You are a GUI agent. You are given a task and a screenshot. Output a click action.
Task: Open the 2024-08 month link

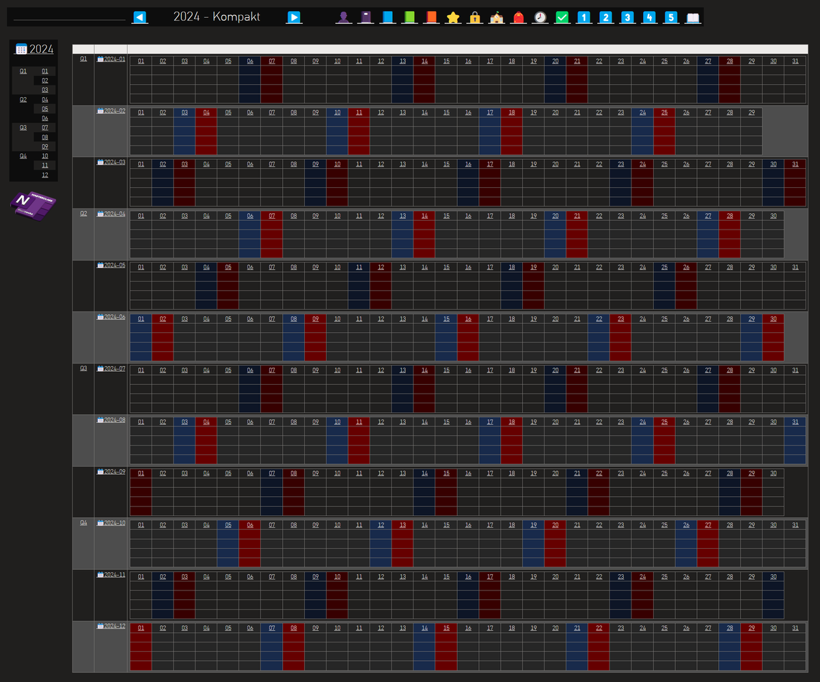point(115,420)
